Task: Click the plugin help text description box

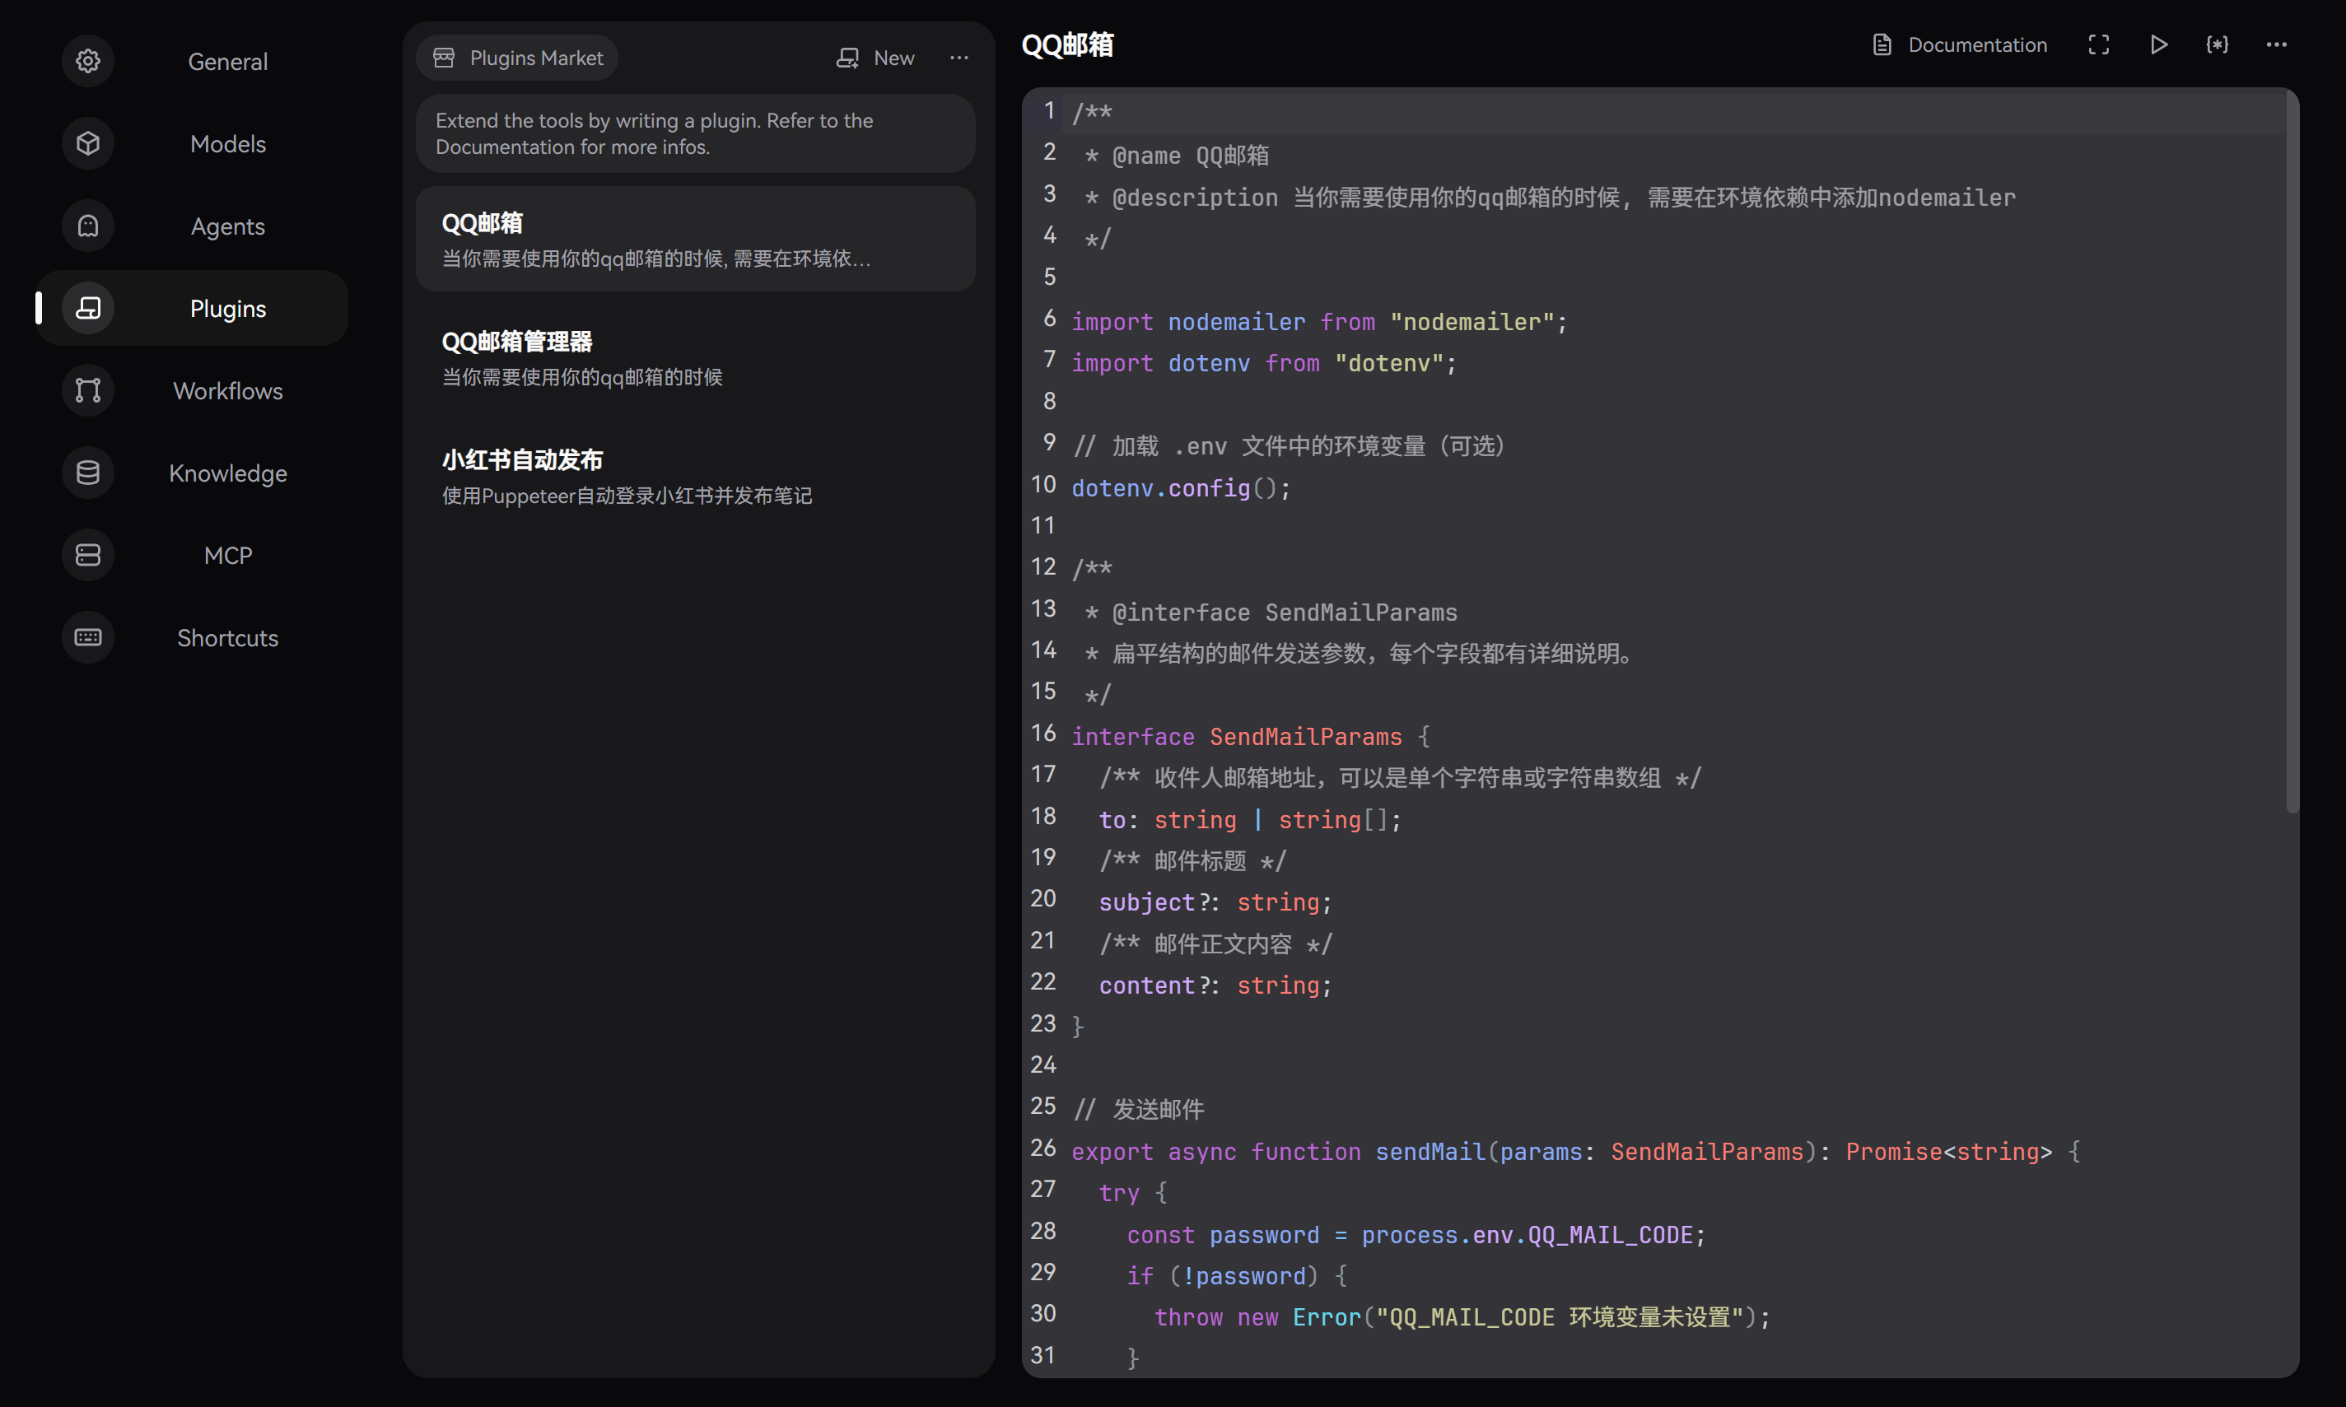Action: (x=695, y=133)
